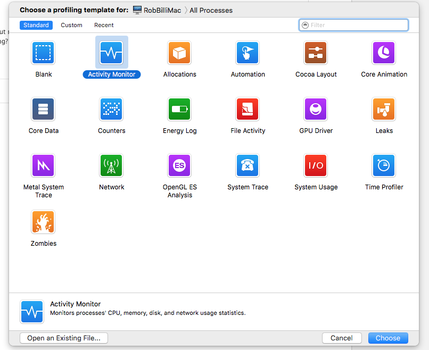
Task: Click the Allocations label text
Action: tap(180, 74)
